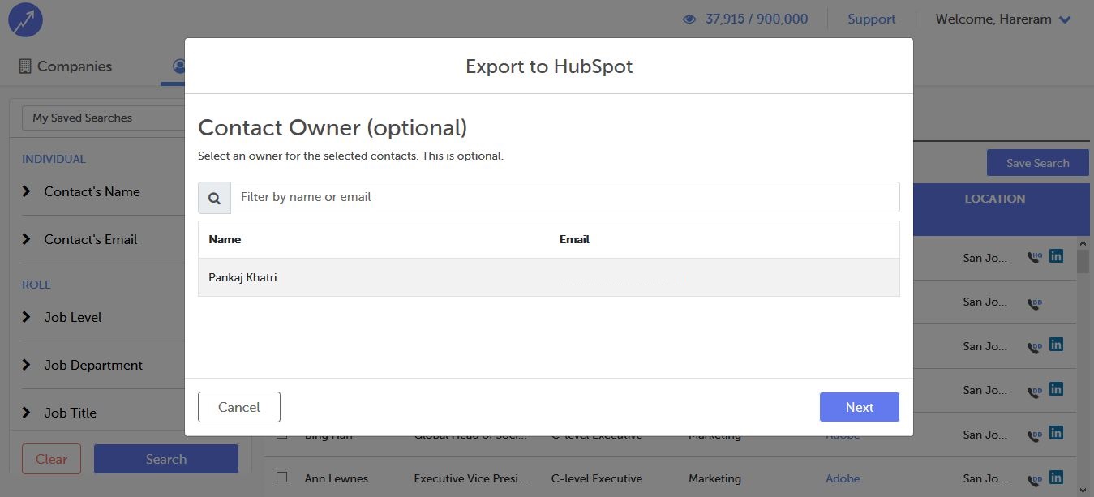Screen dimensions: 1094x497
Task: Click the Name column header in the dialog
Action: 225,239
